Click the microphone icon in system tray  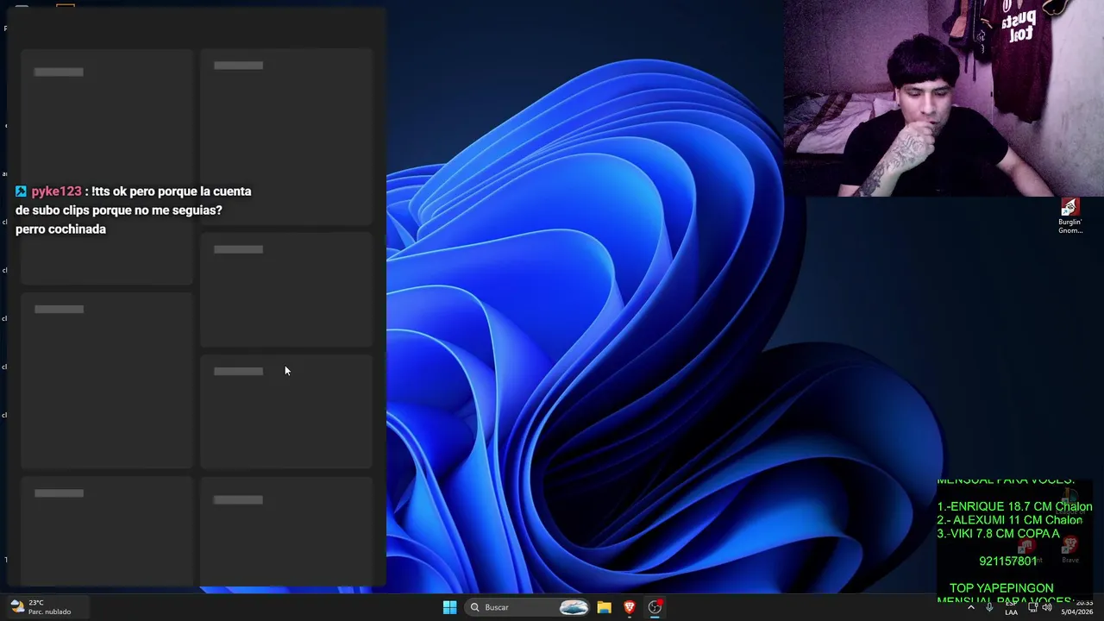[x=989, y=607]
